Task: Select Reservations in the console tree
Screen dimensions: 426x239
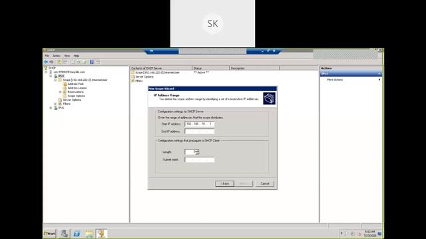Action: 75,92
